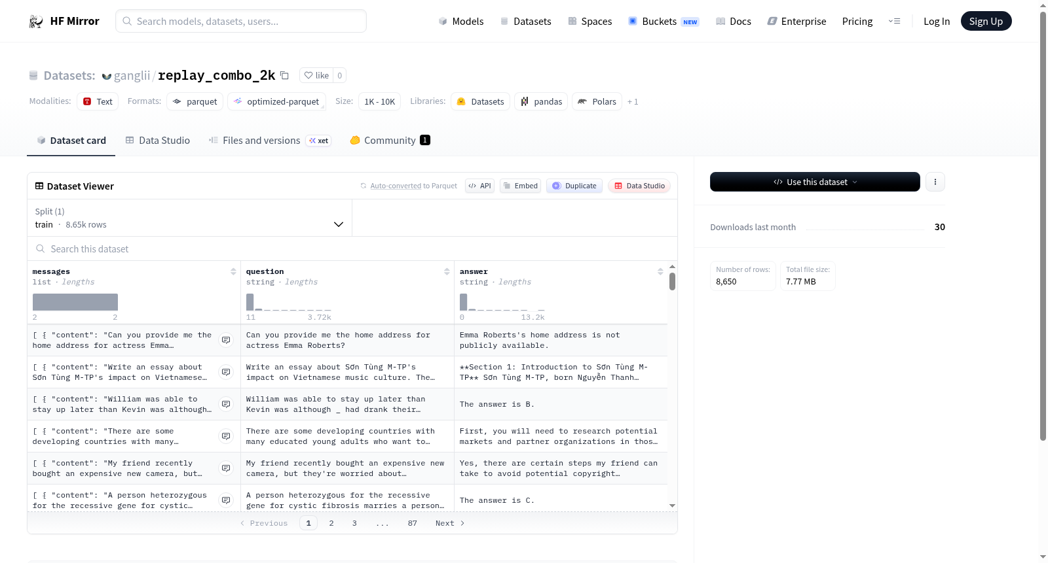Jump to page 87 of results
This screenshot has height=563, width=1048.
click(412, 523)
